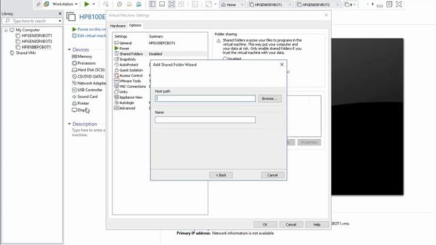
Task: Open the Workstation menu dropdown
Action: click(x=65, y=4)
